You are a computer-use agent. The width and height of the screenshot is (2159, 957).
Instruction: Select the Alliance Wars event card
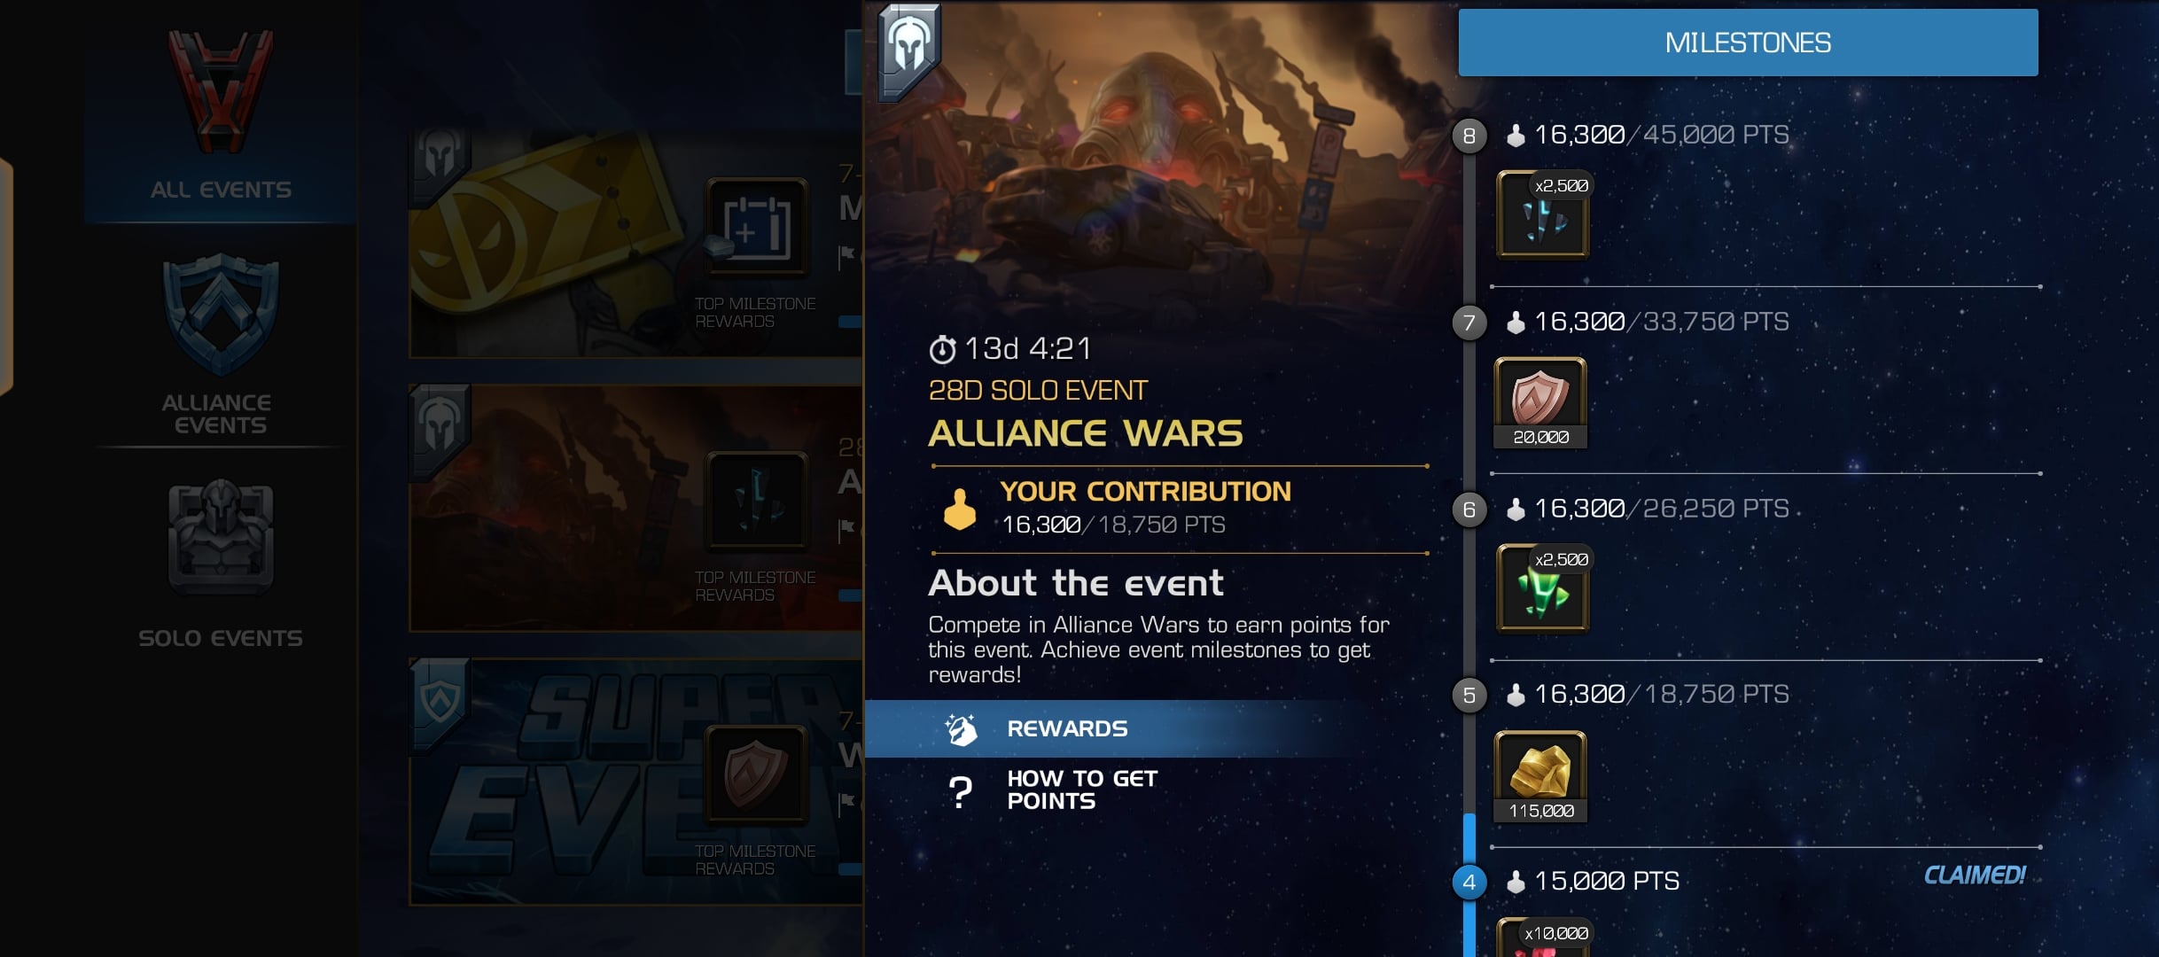(x=635, y=508)
